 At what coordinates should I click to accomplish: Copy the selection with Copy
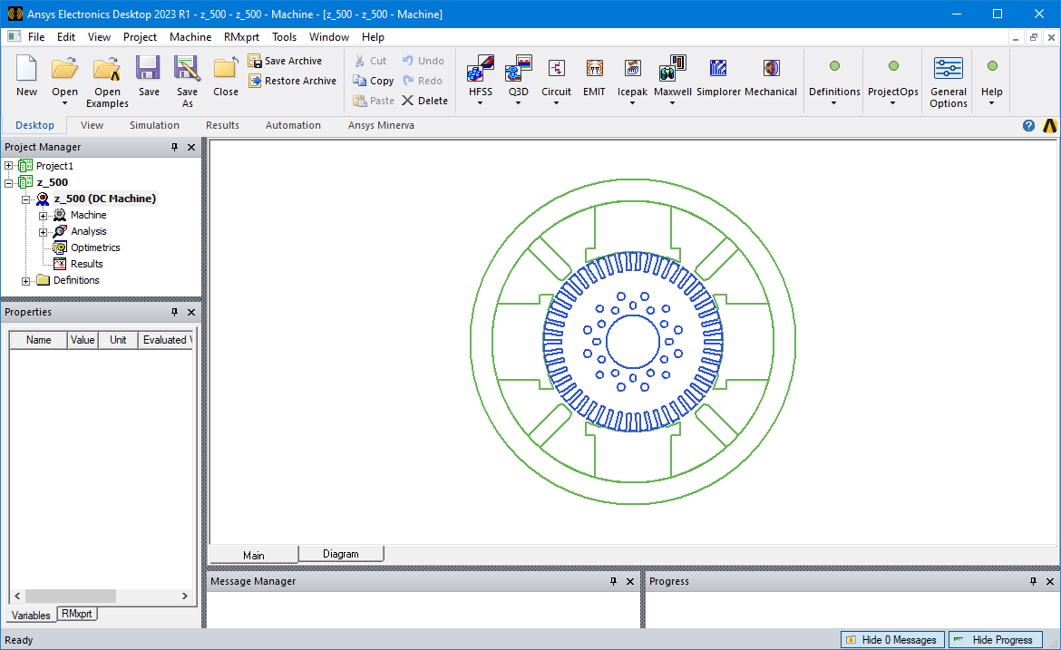point(374,81)
